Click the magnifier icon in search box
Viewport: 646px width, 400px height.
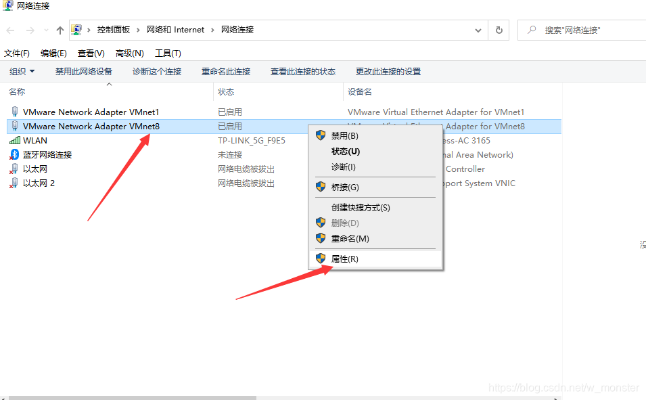click(532, 30)
